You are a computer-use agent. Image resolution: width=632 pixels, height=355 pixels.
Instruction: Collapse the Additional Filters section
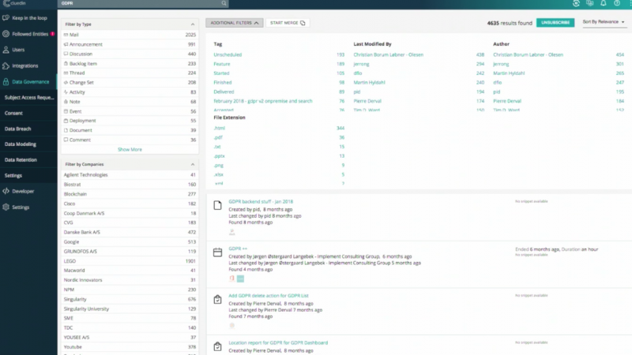[x=235, y=23]
